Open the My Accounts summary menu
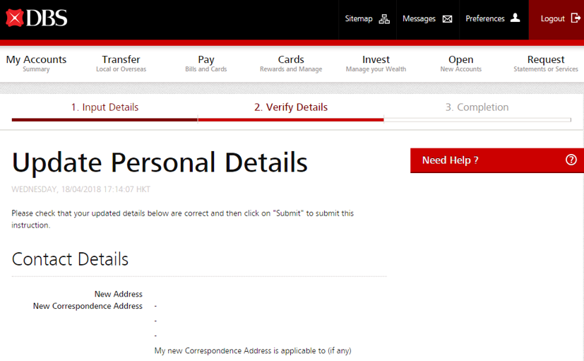 pyautogui.click(x=36, y=64)
